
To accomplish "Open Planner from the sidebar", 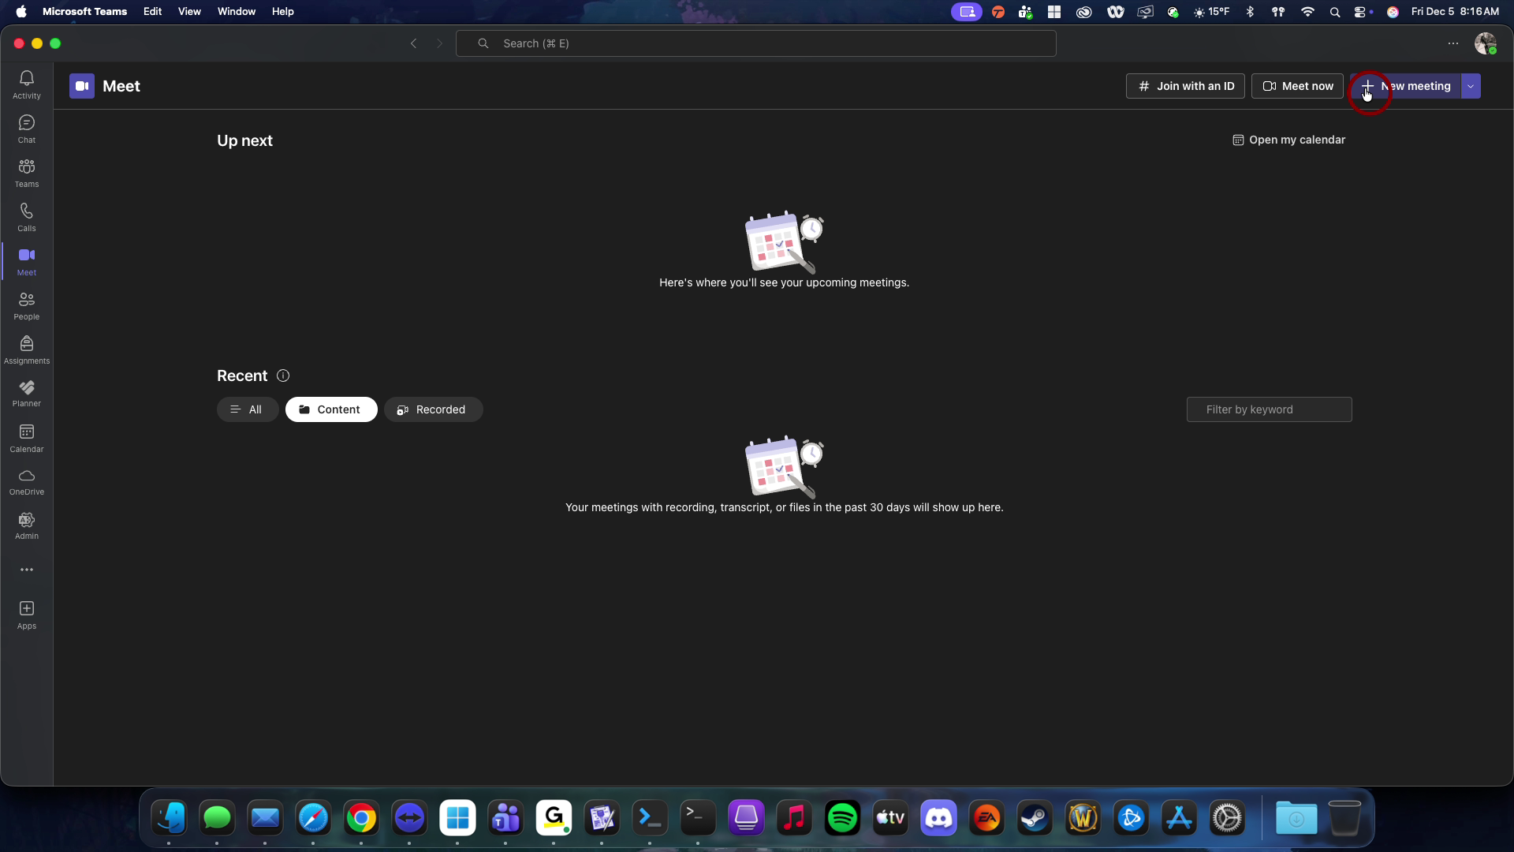I will coord(27,393).
